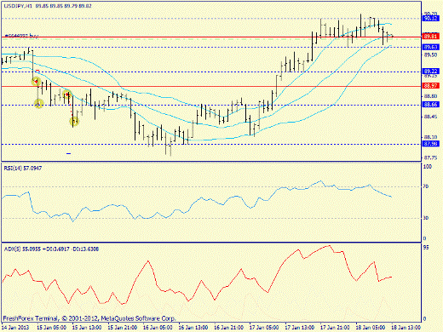Image resolution: width=443 pixels, height=332 pixels.
Task: Click the 17 Jan 21:00 time label
Action: [x=335, y=328]
